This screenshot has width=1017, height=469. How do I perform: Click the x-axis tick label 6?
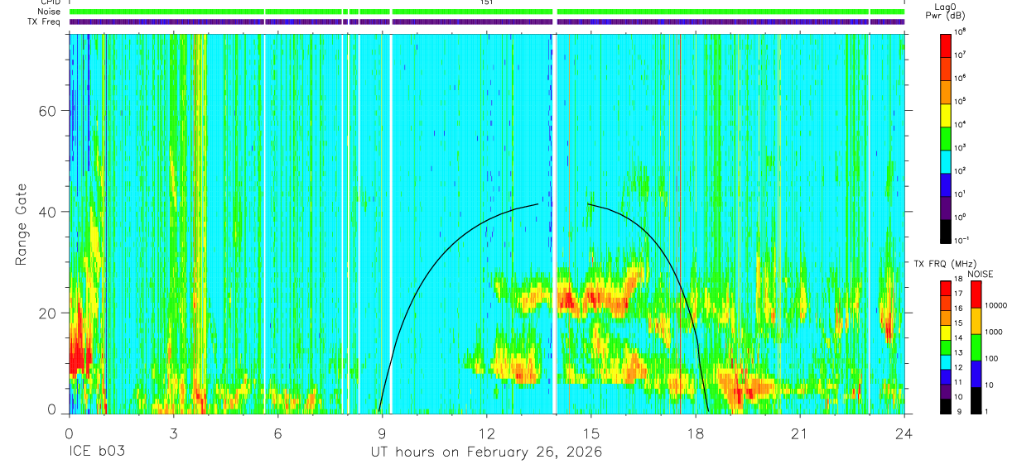[277, 433]
